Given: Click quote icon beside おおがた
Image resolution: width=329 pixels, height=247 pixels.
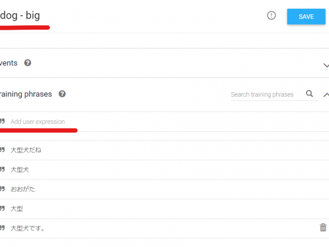Looking at the screenshot, I should pyautogui.click(x=2, y=189).
